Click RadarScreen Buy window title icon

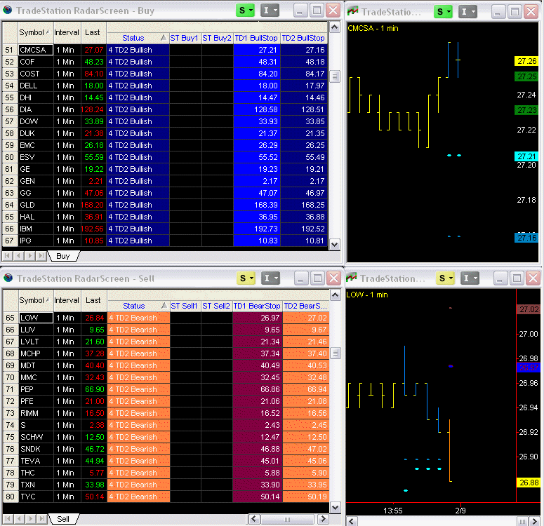[x=8, y=10]
